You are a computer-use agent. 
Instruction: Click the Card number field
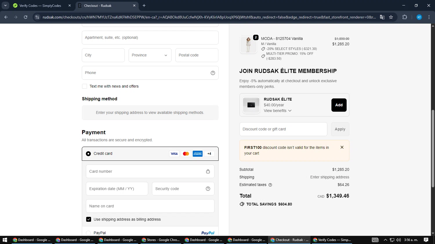[x=150, y=171]
